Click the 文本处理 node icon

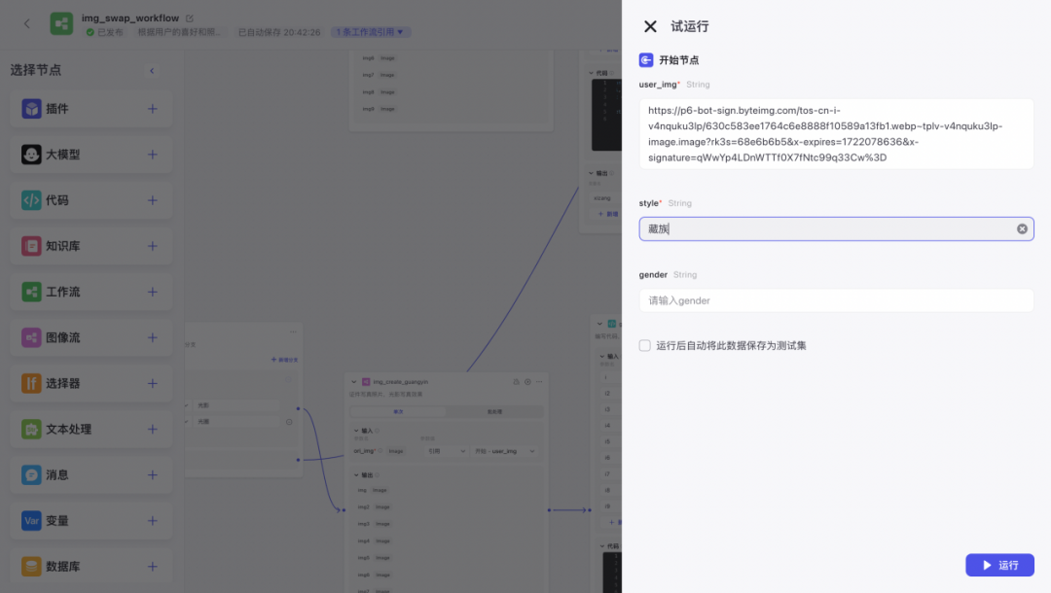(31, 429)
